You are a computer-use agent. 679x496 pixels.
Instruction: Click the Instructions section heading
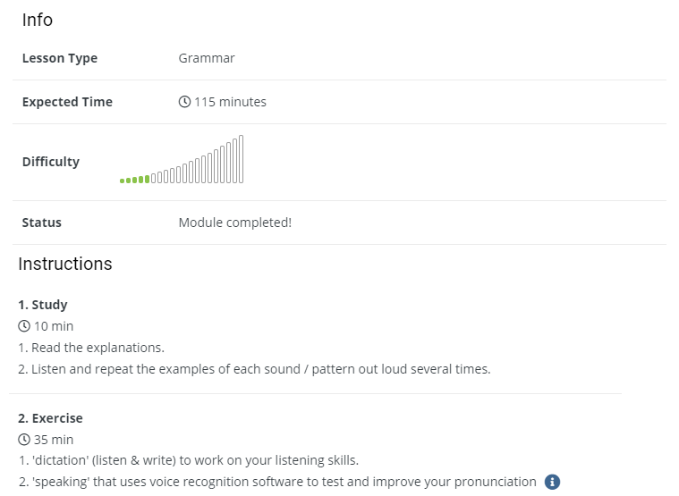pos(65,264)
